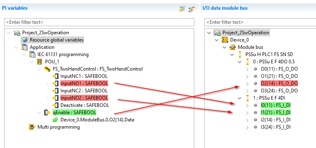Image resolution: width=316 pixels, height=148 pixels.
Task: Click the Application node icon
Action: (x=25, y=48)
